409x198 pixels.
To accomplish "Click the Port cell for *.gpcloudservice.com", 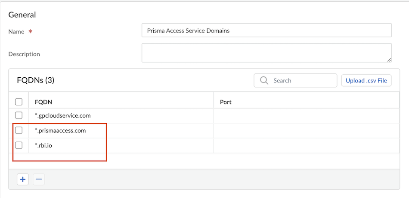I will click(x=306, y=116).
